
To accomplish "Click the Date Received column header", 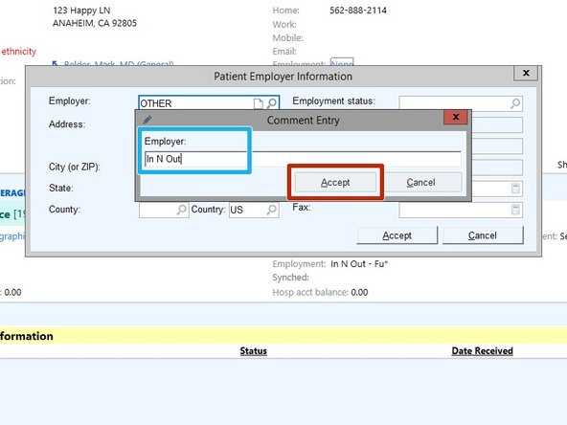I will 482,351.
